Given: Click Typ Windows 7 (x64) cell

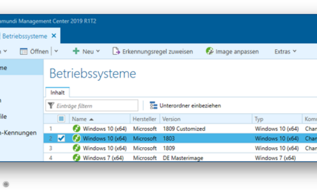Looking at the screenshot, I should coord(275,158).
